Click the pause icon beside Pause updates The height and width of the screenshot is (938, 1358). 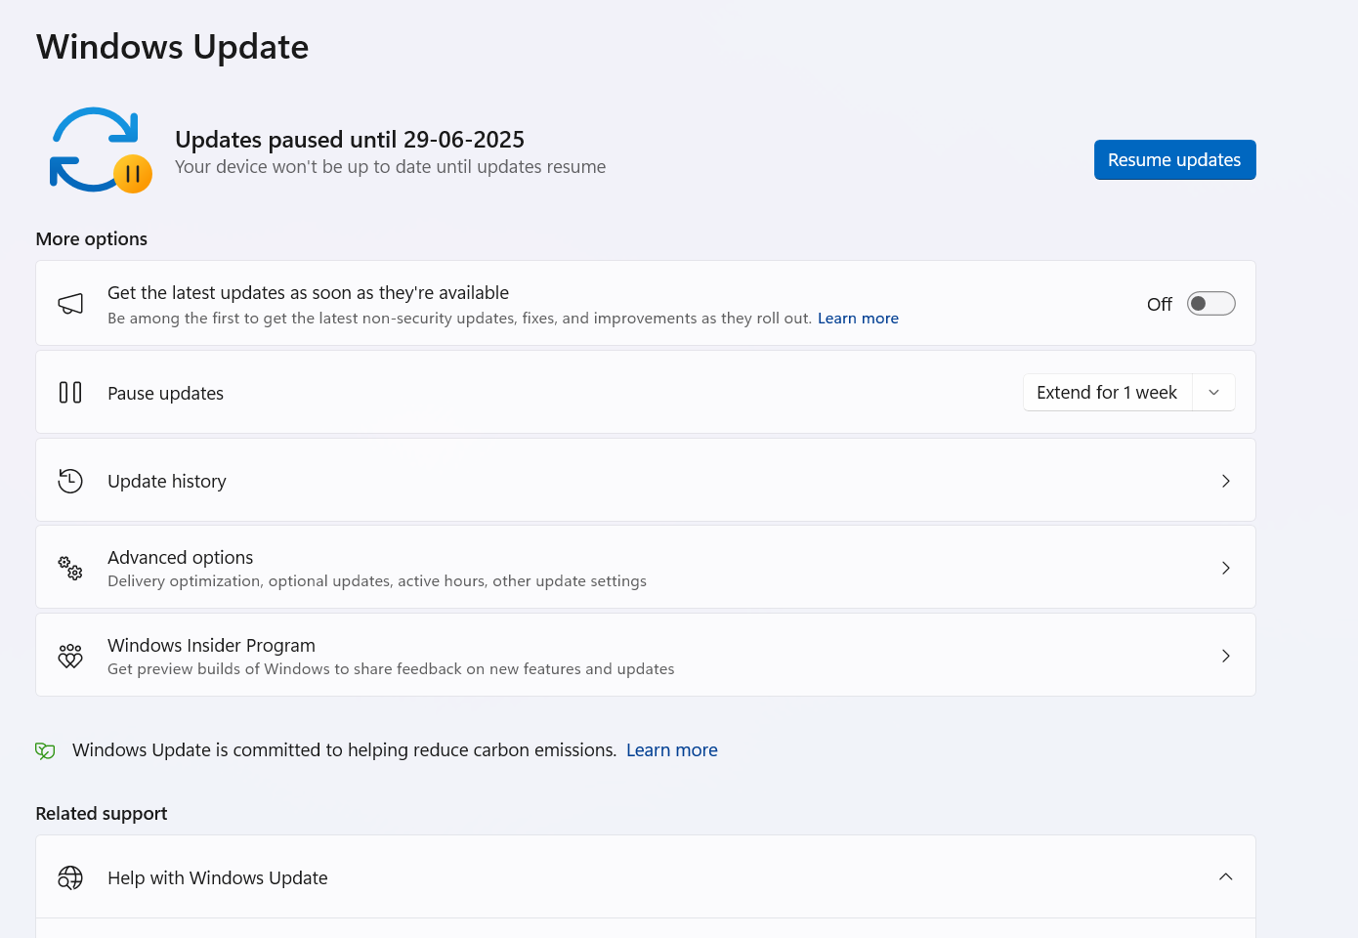pos(70,393)
